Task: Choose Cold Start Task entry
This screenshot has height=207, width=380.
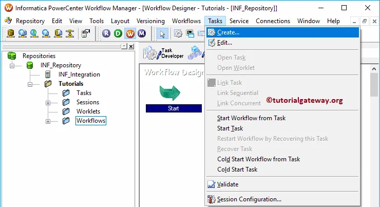Action: pyautogui.click(x=282, y=170)
